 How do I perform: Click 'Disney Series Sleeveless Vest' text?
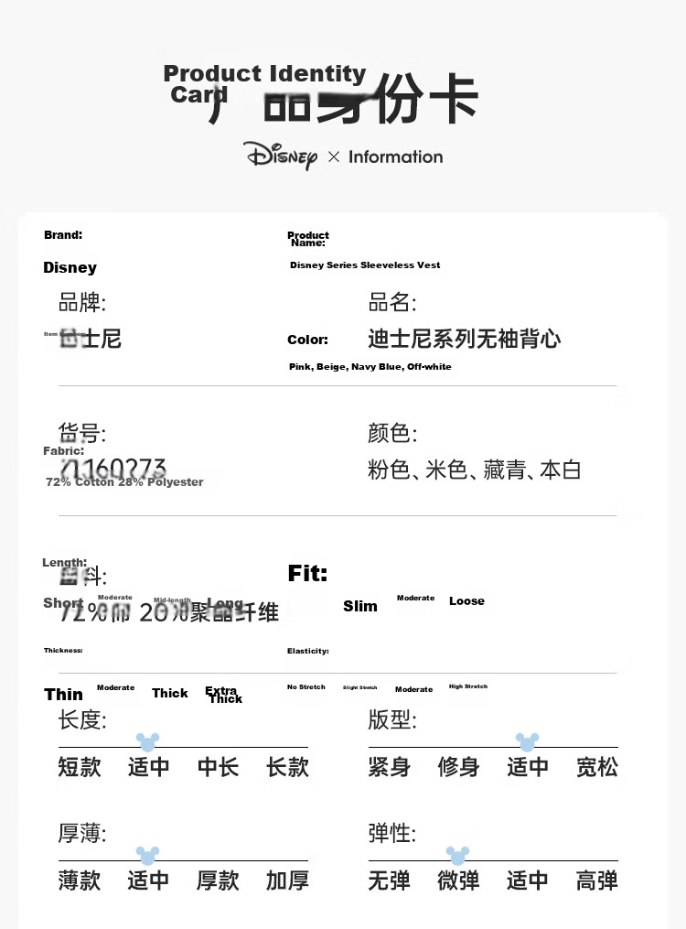pyautogui.click(x=365, y=265)
